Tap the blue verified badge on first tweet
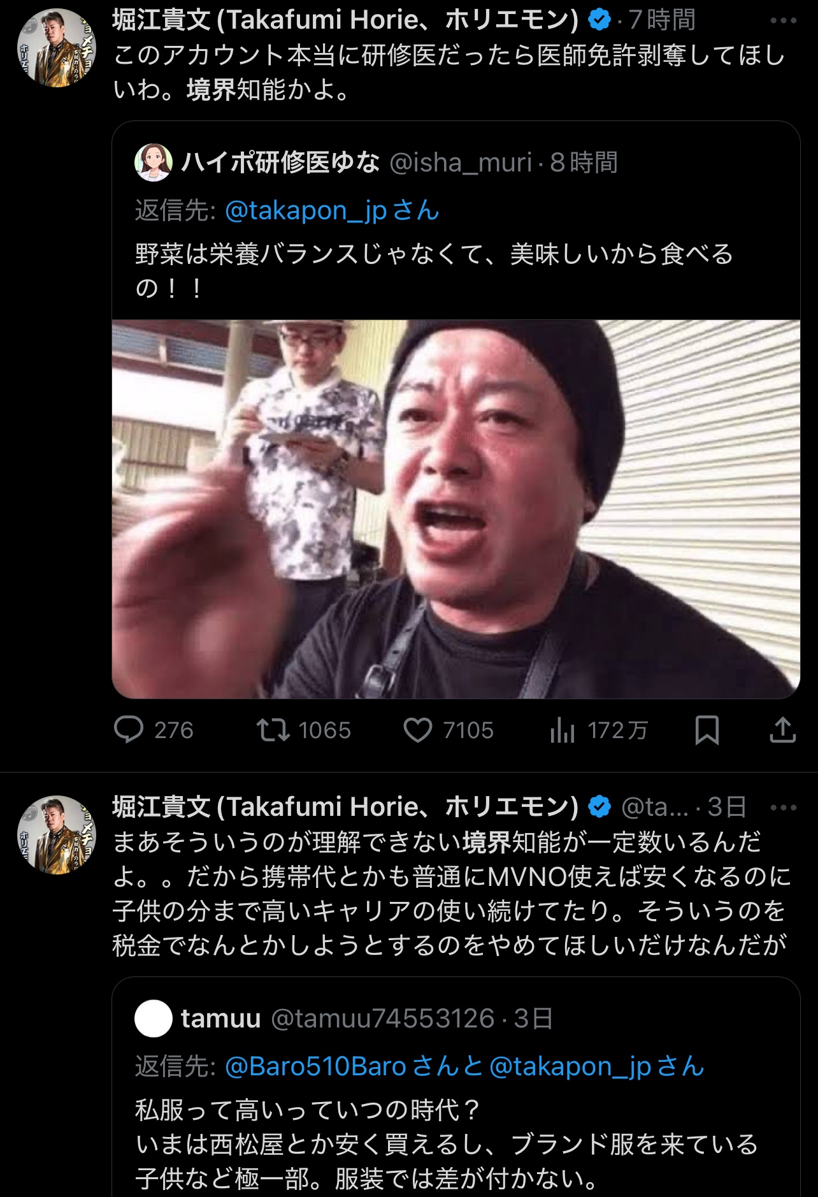This screenshot has height=1197, width=818. click(x=599, y=20)
